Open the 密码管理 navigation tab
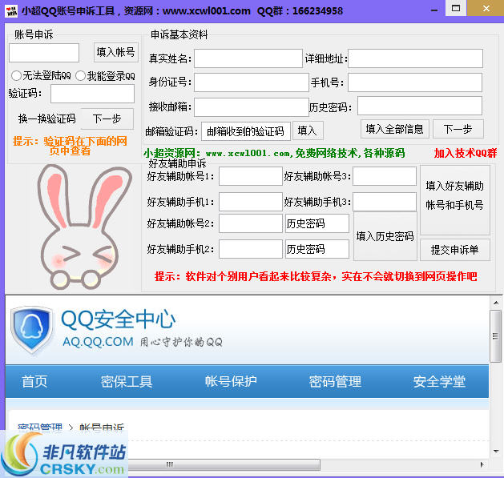This screenshot has height=478, width=504. tap(335, 382)
